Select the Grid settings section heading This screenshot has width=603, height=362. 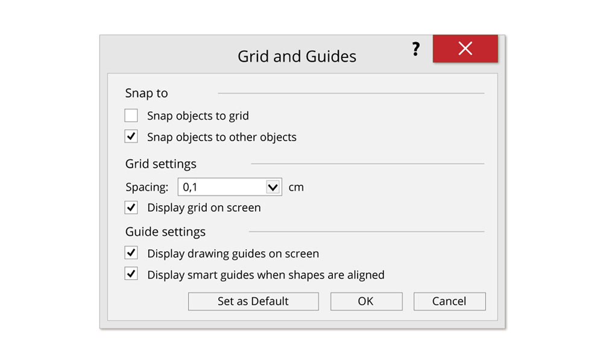[x=161, y=164]
